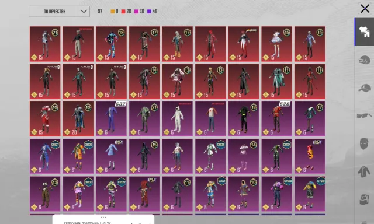The width and height of the screenshot is (374, 224).
Task: Open the baseball cap headwear category
Action: click(x=364, y=88)
